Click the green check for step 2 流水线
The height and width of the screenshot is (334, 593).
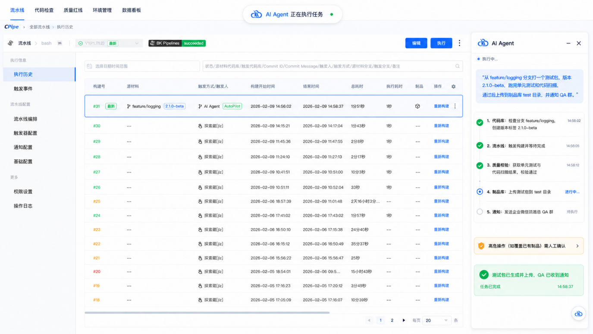pos(480,145)
